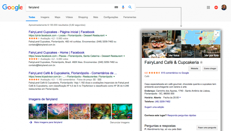Open FairyLand Cupcakes - Página inicial result

[62, 32]
